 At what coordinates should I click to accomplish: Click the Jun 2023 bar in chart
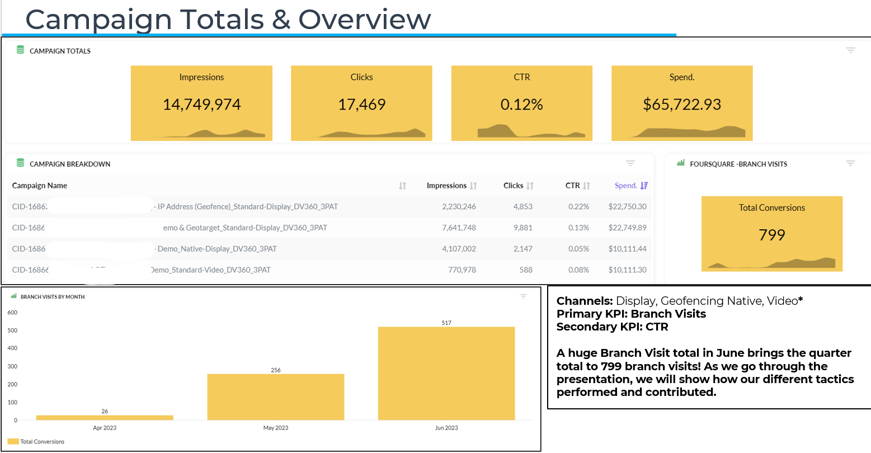[x=446, y=374]
